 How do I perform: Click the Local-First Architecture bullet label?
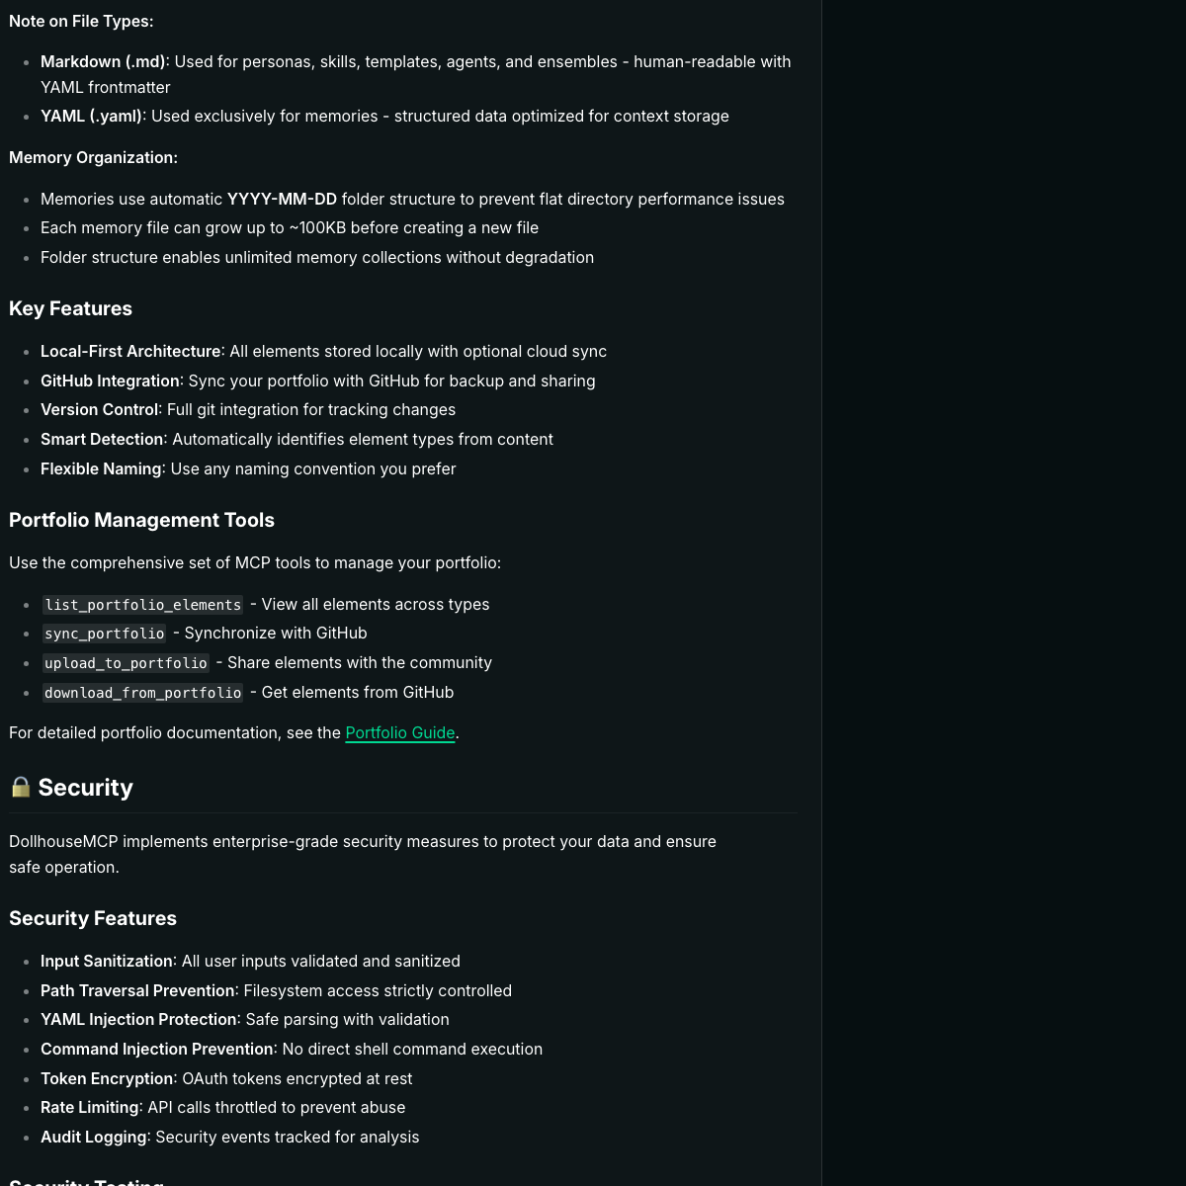(x=130, y=351)
